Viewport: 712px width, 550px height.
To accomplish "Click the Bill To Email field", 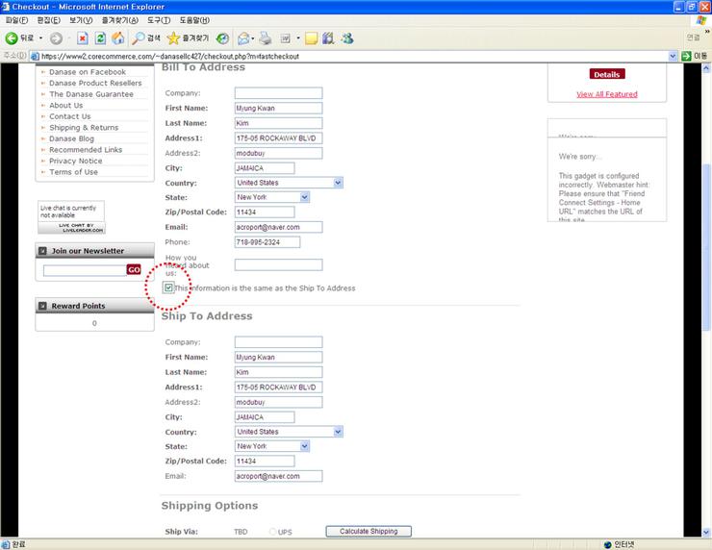I will tap(278, 227).
